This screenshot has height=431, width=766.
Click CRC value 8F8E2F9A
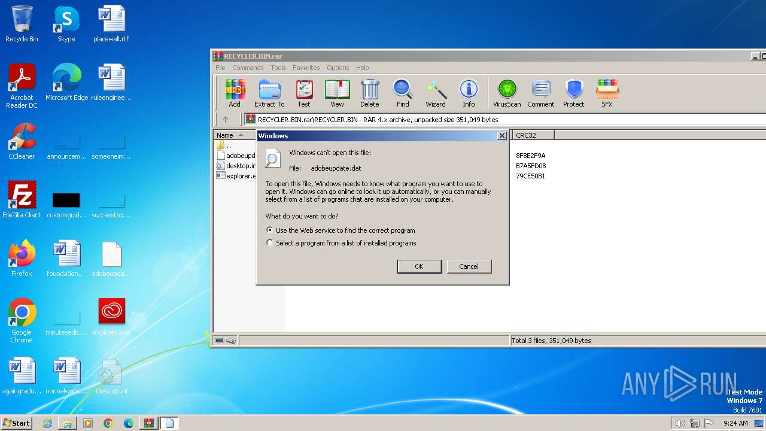pyautogui.click(x=531, y=156)
